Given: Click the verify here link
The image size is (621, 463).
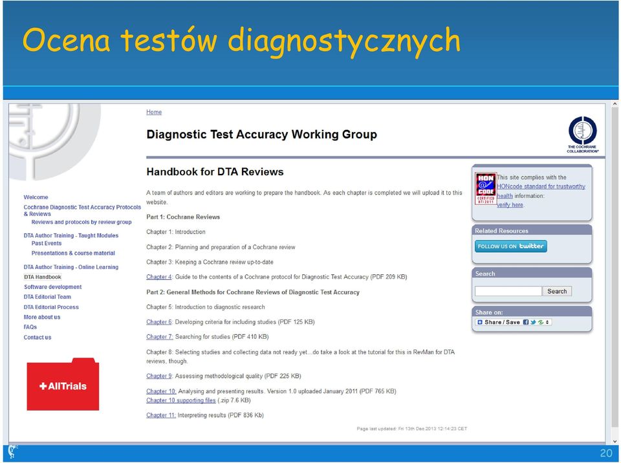Looking at the screenshot, I should (510, 205).
